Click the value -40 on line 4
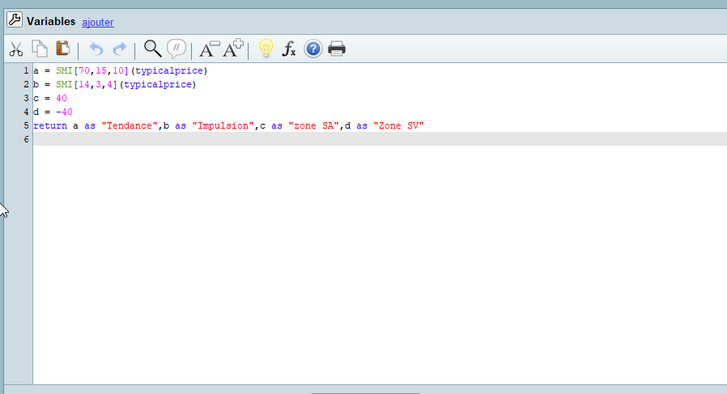This screenshot has width=727, height=394. click(x=64, y=112)
